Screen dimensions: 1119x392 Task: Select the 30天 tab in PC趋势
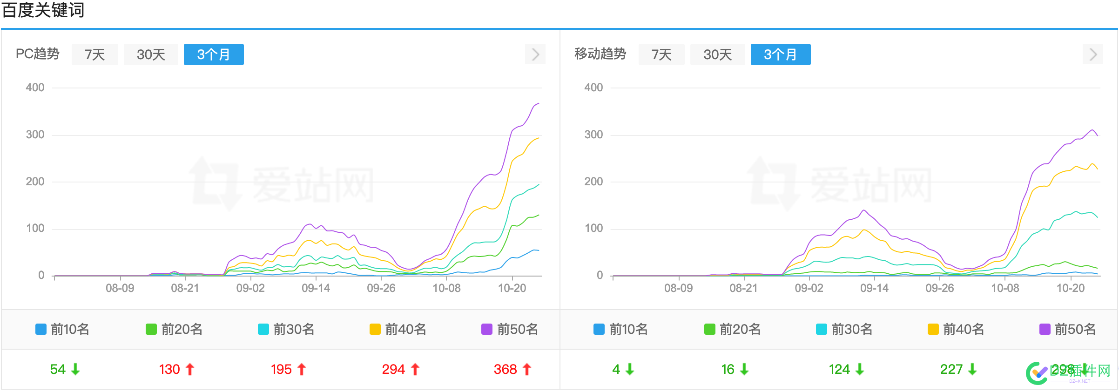point(151,54)
